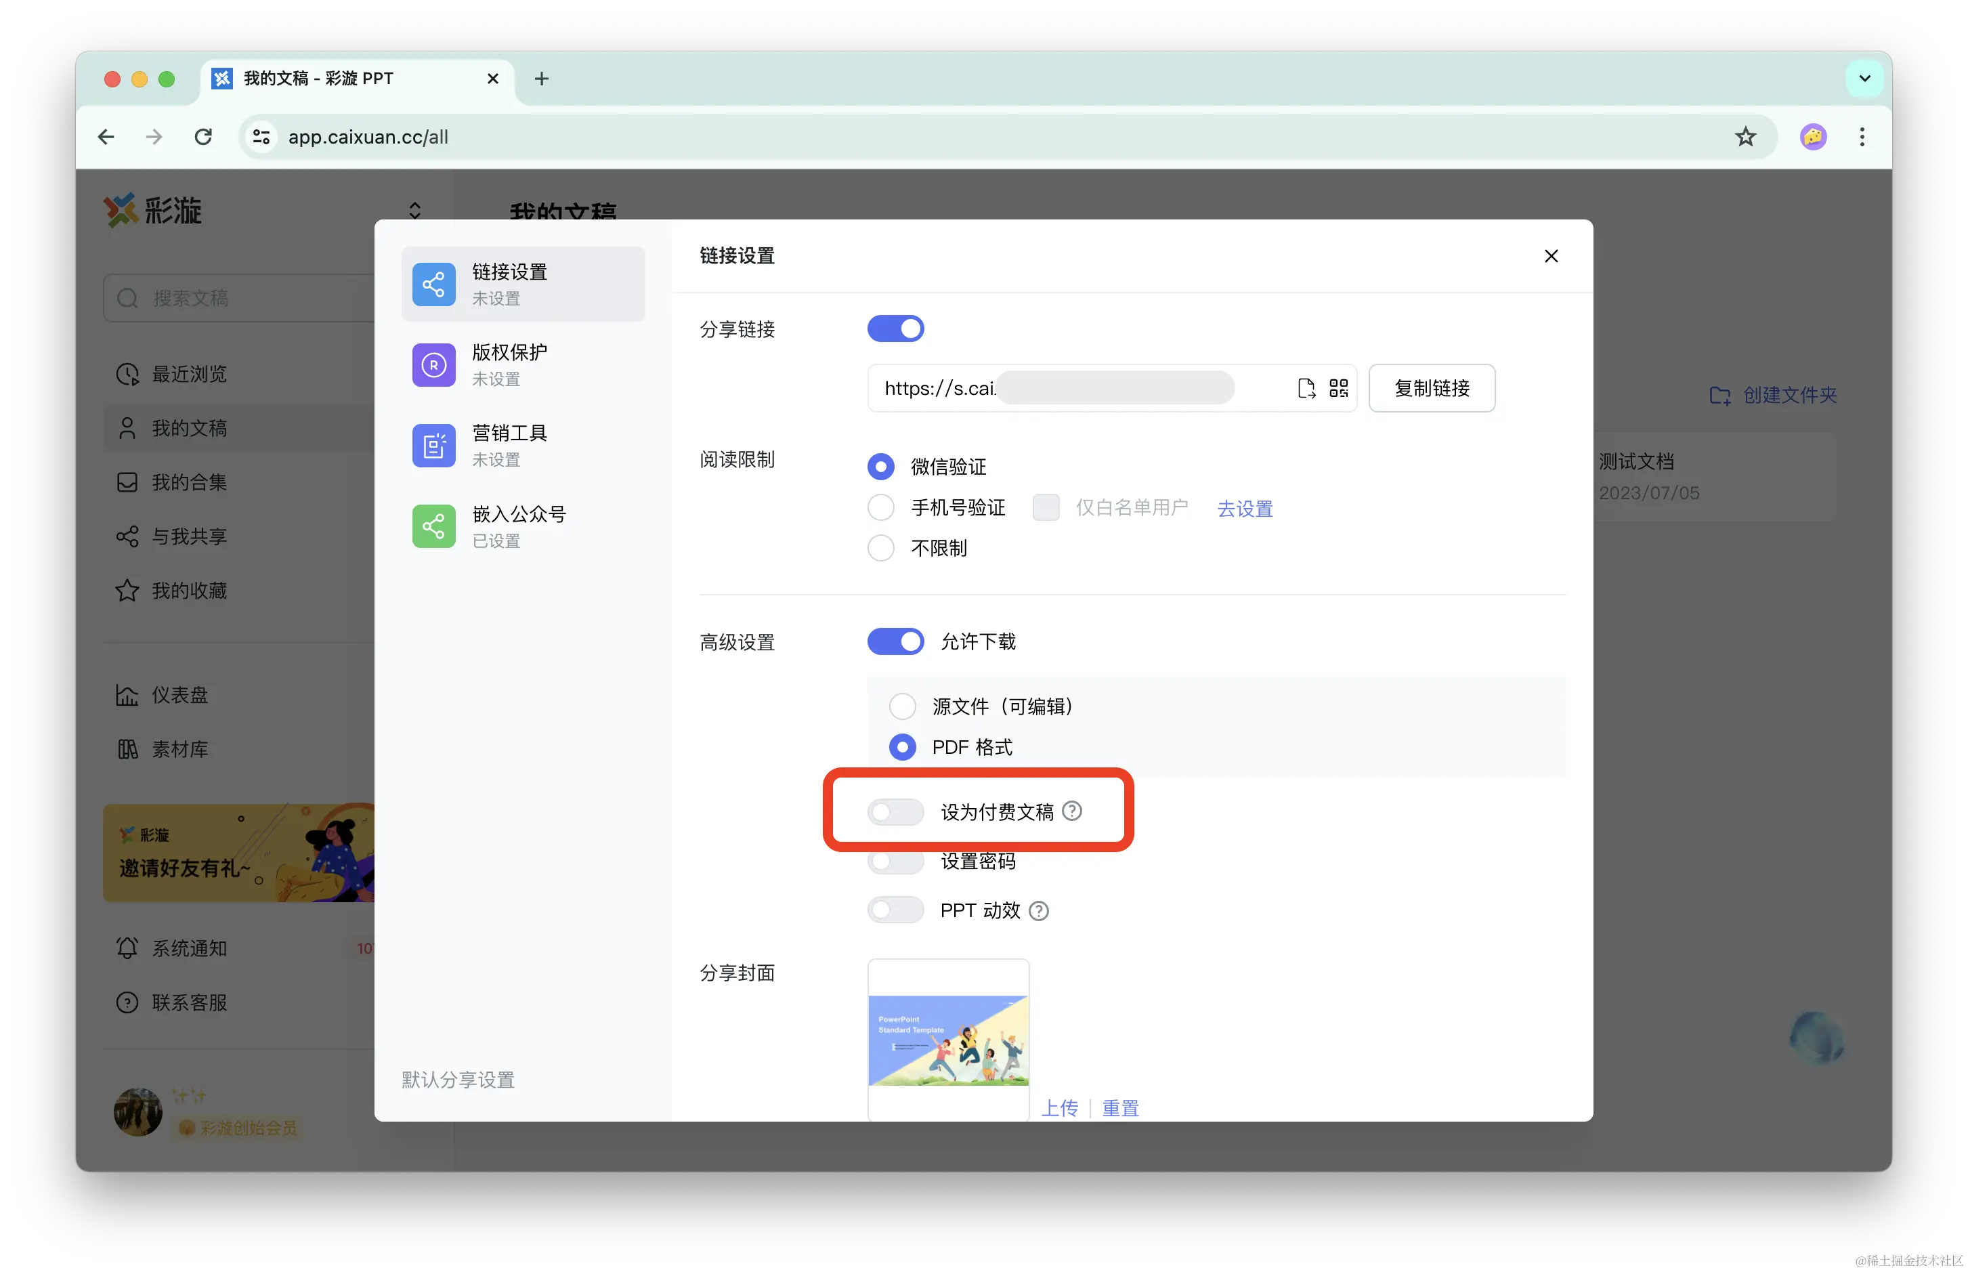The image size is (1968, 1272).
Task: Enable the 设为付费文稿 toggle
Action: coord(895,812)
